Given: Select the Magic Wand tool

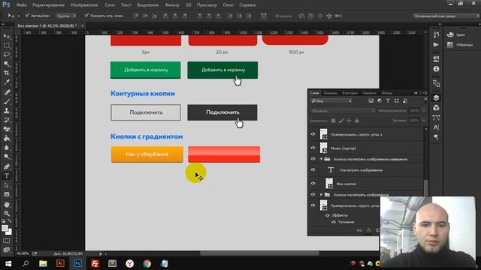Looking at the screenshot, I should click(x=7, y=64).
